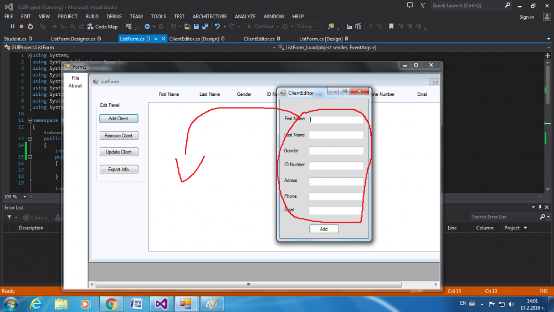The height and width of the screenshot is (312, 554).
Task: Click the Update Client button
Action: pyautogui.click(x=119, y=152)
